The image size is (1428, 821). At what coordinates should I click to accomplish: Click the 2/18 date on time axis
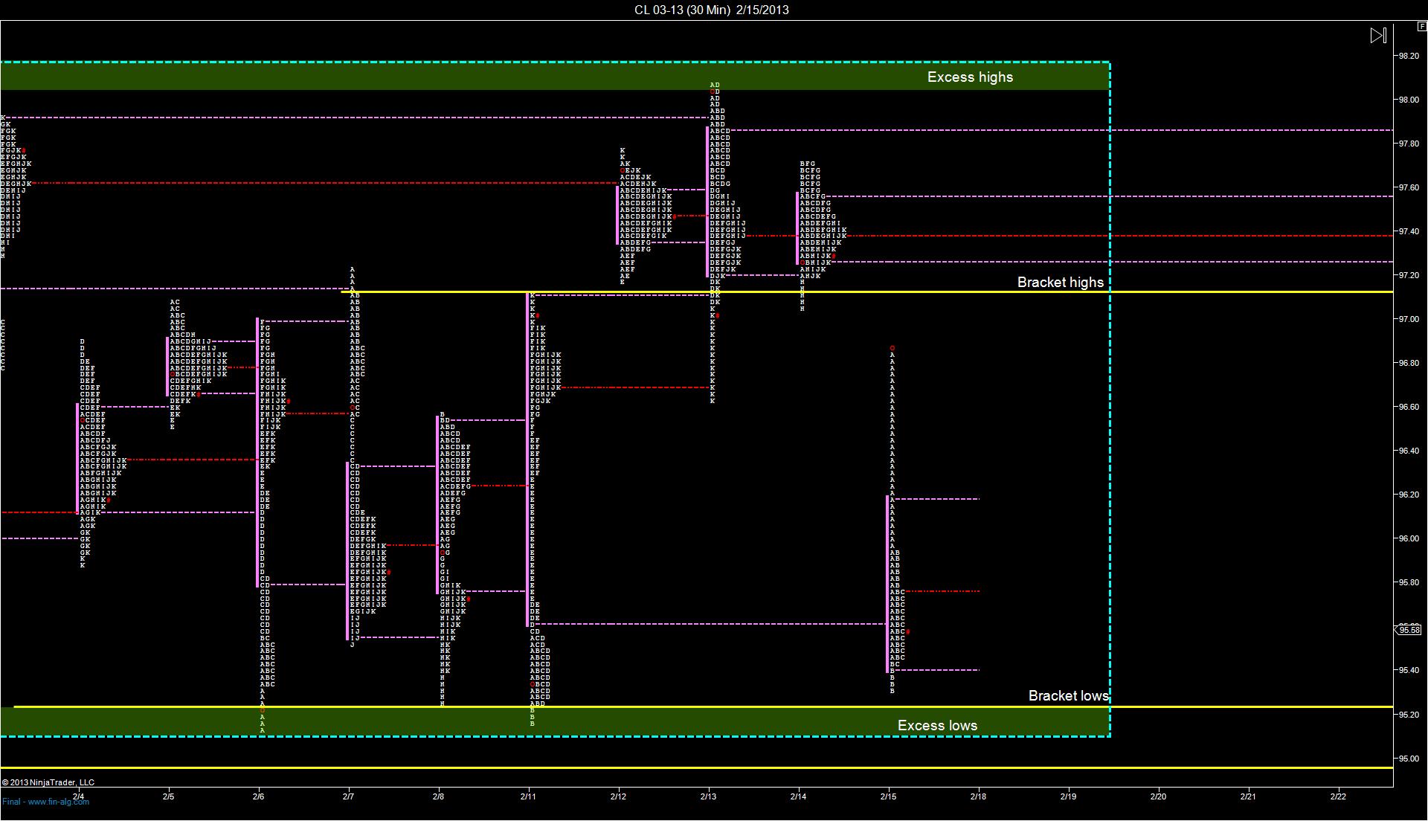tap(979, 796)
